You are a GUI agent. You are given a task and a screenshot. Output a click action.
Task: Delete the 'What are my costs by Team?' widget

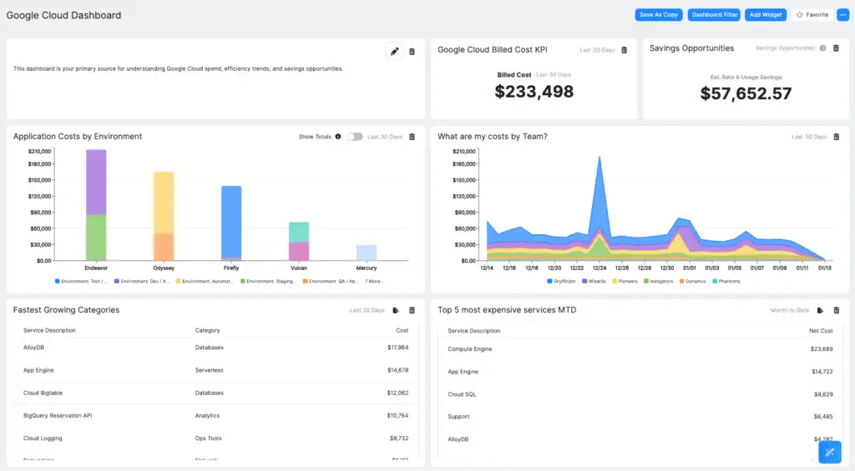click(x=836, y=137)
